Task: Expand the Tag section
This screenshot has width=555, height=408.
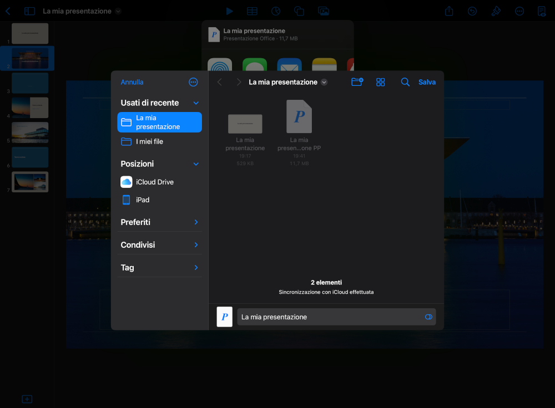Action: tap(196, 268)
